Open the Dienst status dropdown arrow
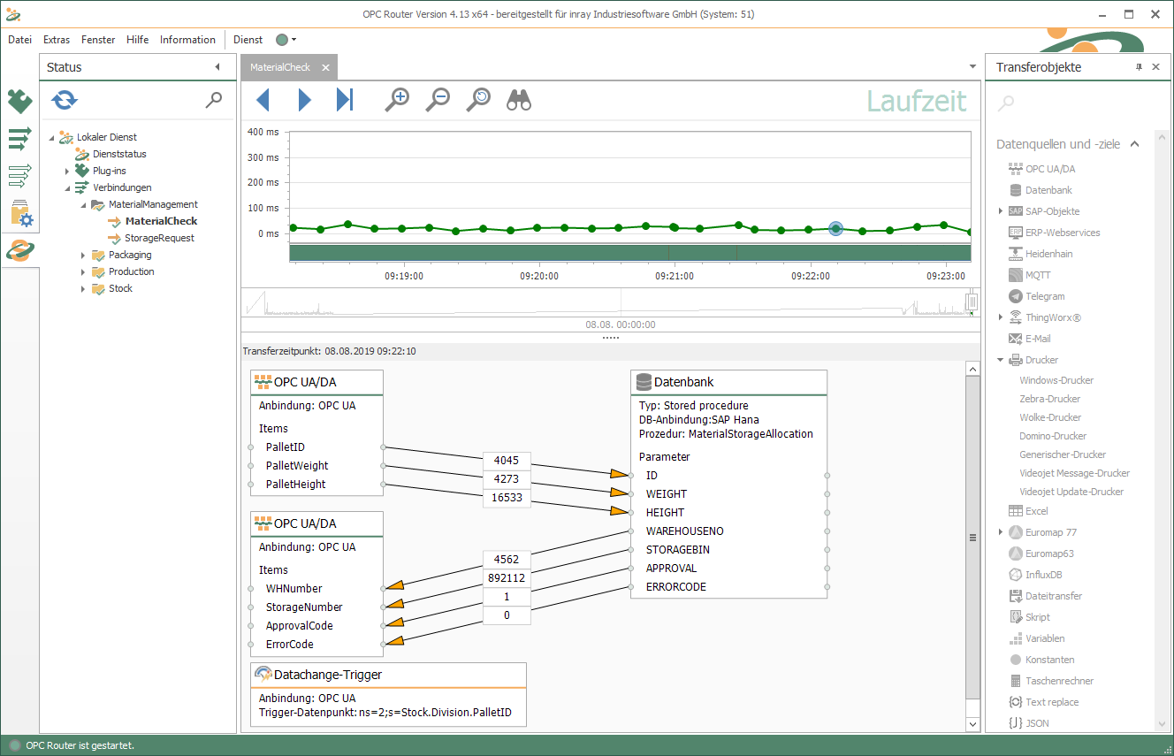1174x756 pixels. (x=293, y=40)
